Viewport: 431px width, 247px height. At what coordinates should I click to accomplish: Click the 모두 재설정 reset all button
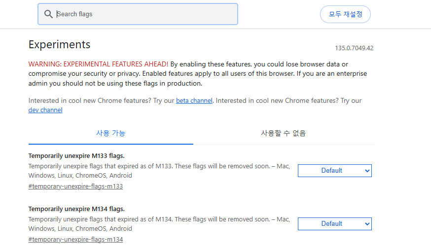click(x=345, y=14)
